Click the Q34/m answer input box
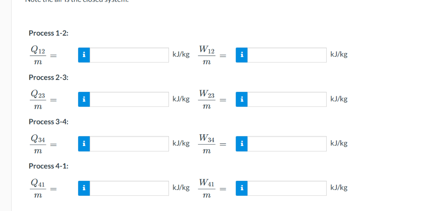Image resolution: width=424 pixels, height=211 pixels. tap(129, 143)
